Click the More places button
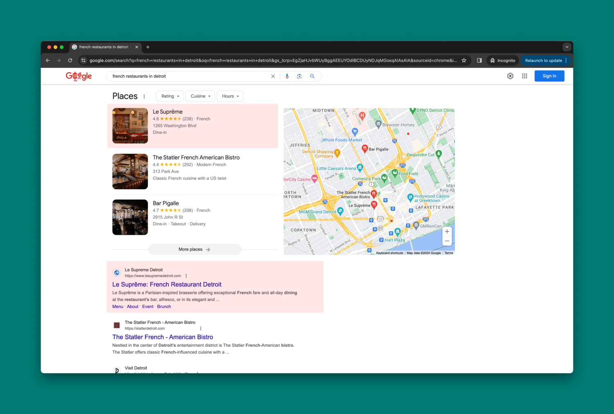Viewport: 614px width, 414px height. click(x=194, y=249)
